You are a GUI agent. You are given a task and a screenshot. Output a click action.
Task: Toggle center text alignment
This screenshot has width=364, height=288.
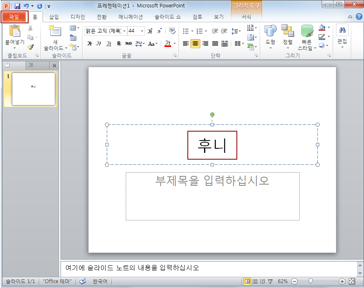pyautogui.click(x=195, y=44)
